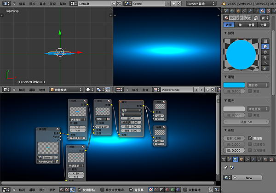Viewport: 276px width, 193px height.
Task: Select the hair strands preview shape
Action: click(x=265, y=63)
